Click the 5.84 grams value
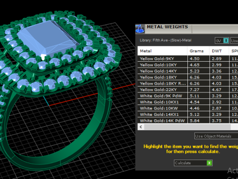The image size is (238, 179). (x=194, y=121)
